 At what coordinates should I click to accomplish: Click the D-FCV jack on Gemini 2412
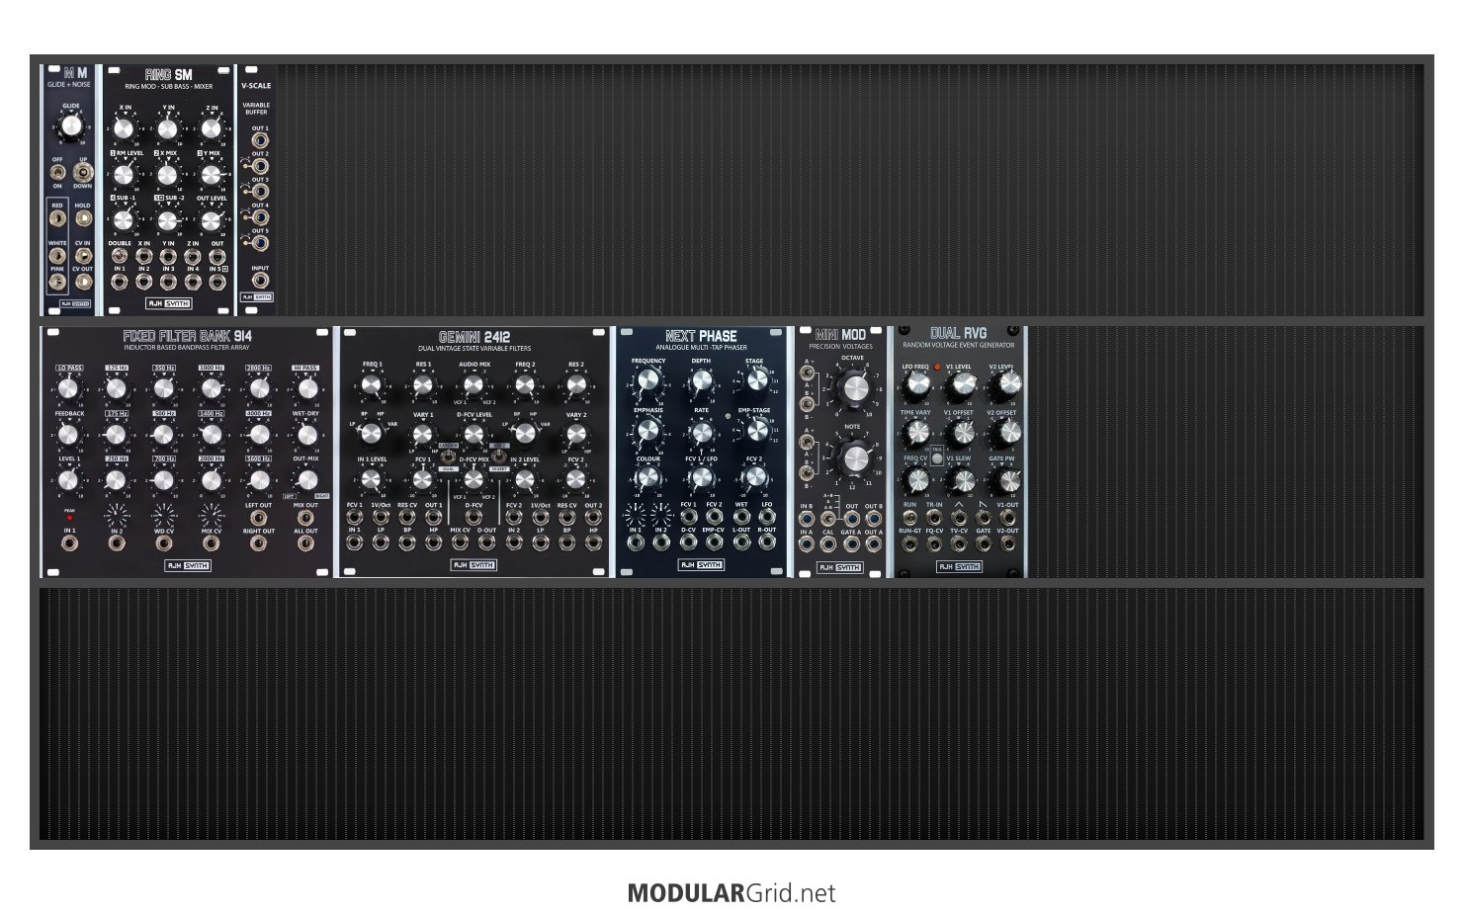[474, 517]
